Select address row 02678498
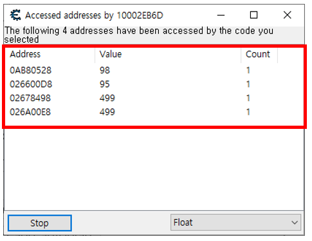The height and width of the screenshot is (241, 312). 154,98
